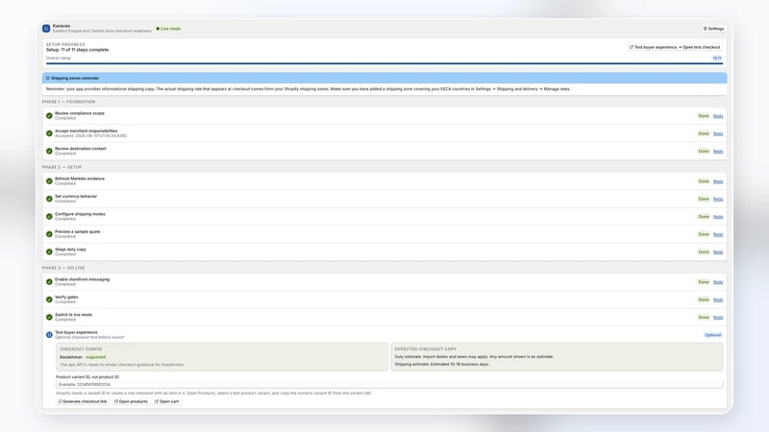This screenshot has width=769, height=432.
Task: Click the green check for Switch to live mode
Action: coord(49,318)
